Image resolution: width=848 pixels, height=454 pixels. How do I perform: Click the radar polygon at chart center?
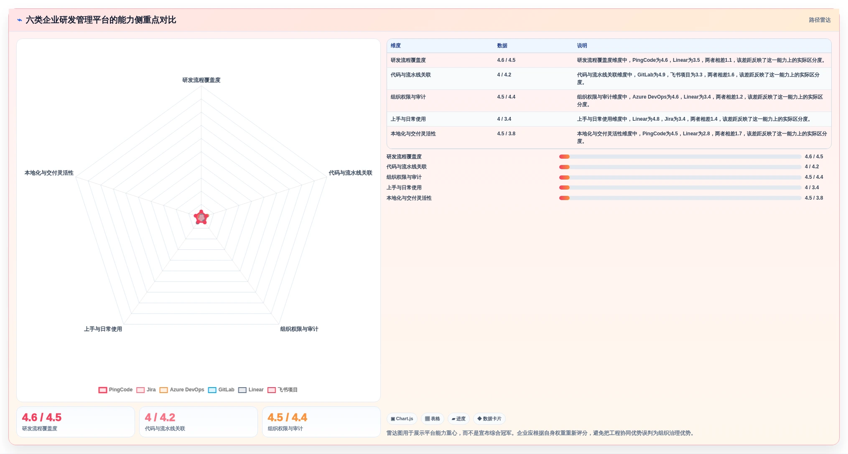[201, 217]
